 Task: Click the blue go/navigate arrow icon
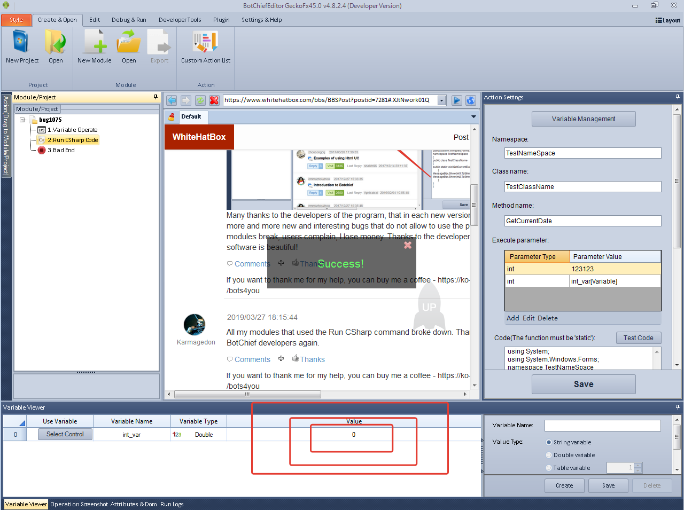pos(456,100)
